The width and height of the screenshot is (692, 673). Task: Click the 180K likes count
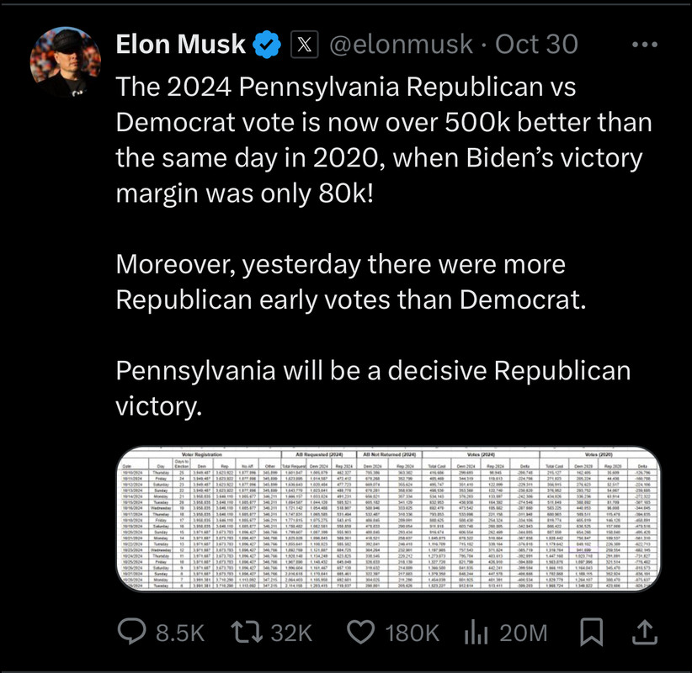click(x=413, y=633)
